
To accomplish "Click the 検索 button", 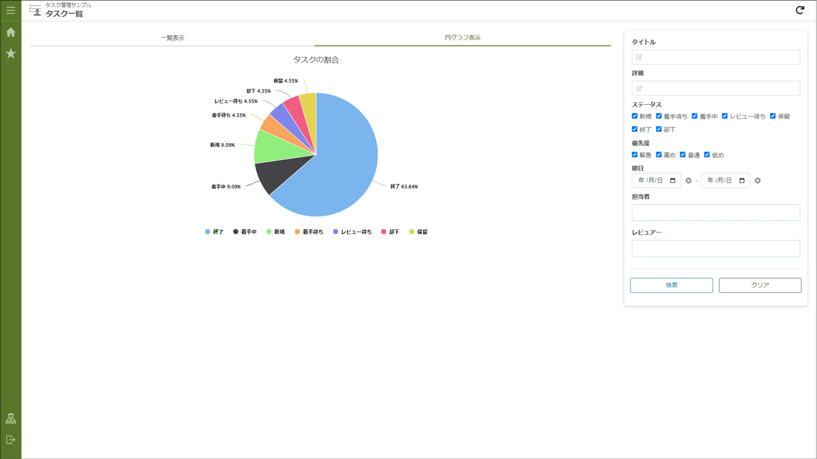I will tap(671, 285).
